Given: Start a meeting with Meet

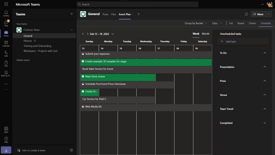Looking at the screenshot, I should click(x=258, y=14).
